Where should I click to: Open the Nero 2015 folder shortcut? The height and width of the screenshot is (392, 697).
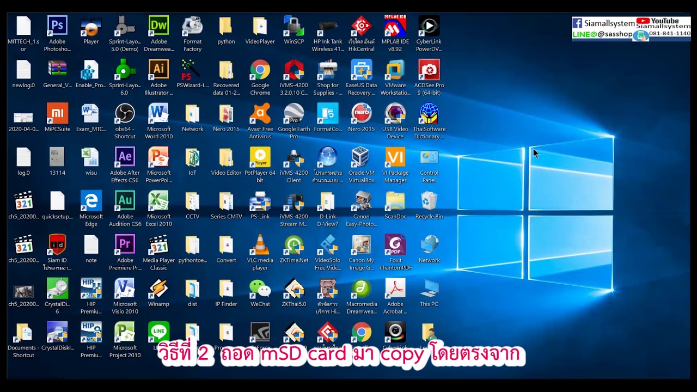click(226, 114)
